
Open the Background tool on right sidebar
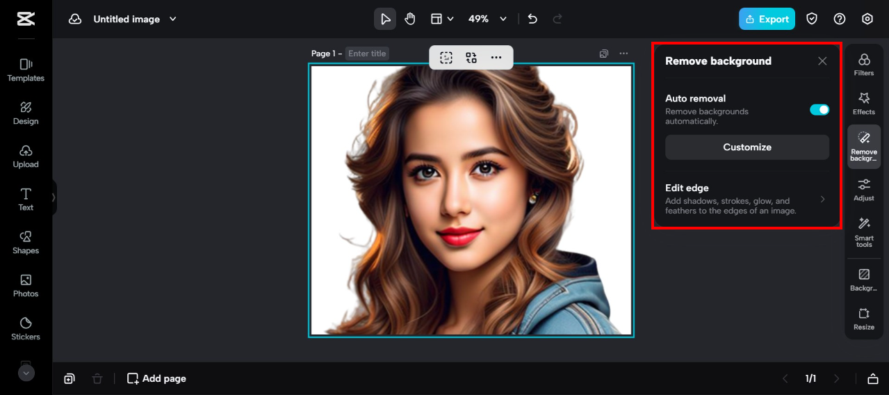864,280
